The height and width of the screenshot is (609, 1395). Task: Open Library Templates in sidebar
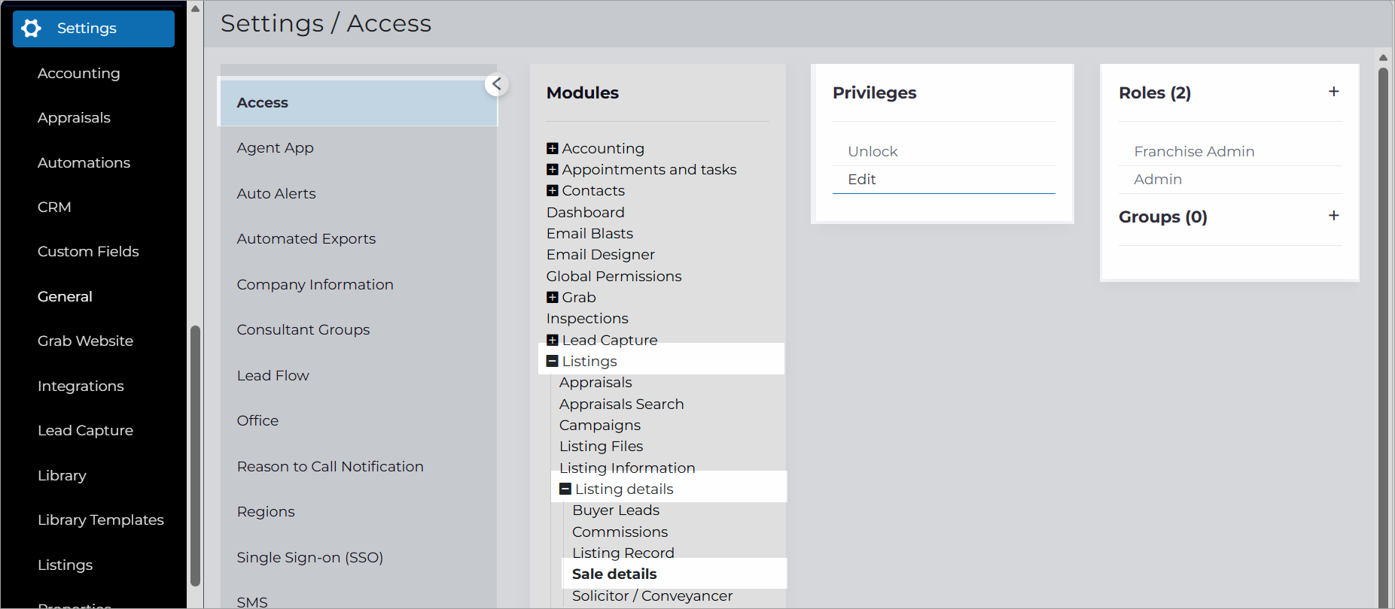(x=100, y=520)
